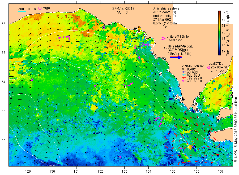The image size is (239, 175).
Task: Click the '200 1000m' depth contour label
Action: pyautogui.click(x=27, y=9)
